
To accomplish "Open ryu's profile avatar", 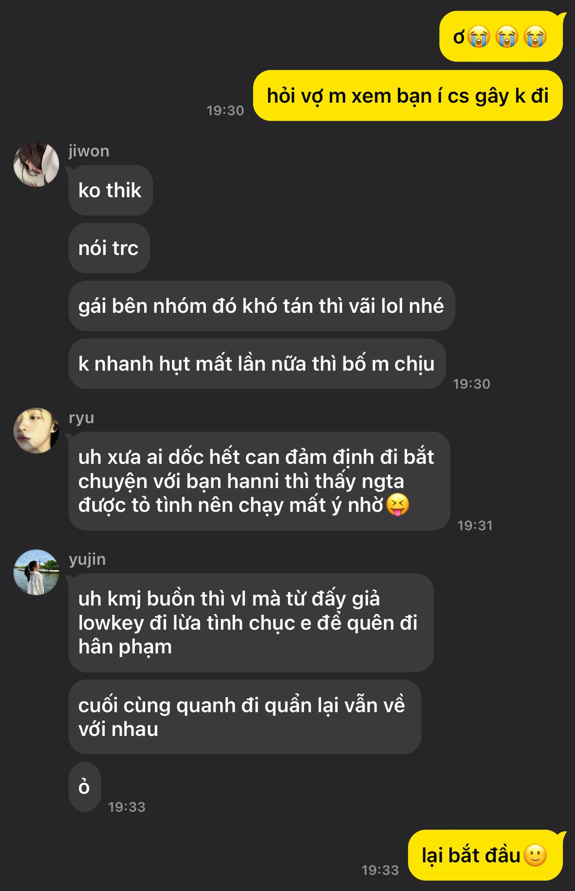I will 36,431.
